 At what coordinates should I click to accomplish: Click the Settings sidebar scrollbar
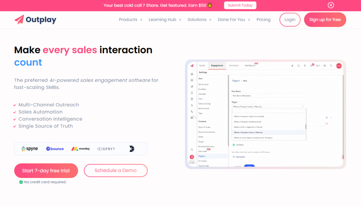228,110
